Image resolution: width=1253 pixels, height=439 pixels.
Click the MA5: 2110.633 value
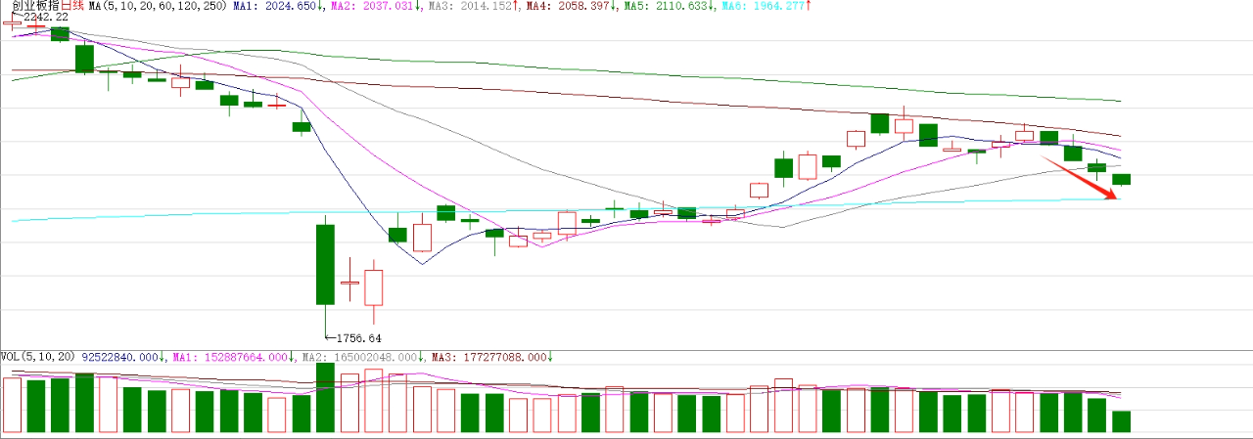click(x=666, y=6)
